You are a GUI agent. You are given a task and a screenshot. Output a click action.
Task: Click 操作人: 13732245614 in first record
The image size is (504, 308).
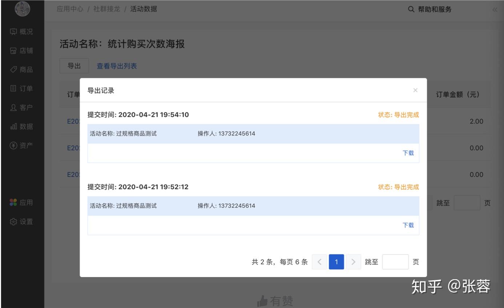[x=226, y=134]
